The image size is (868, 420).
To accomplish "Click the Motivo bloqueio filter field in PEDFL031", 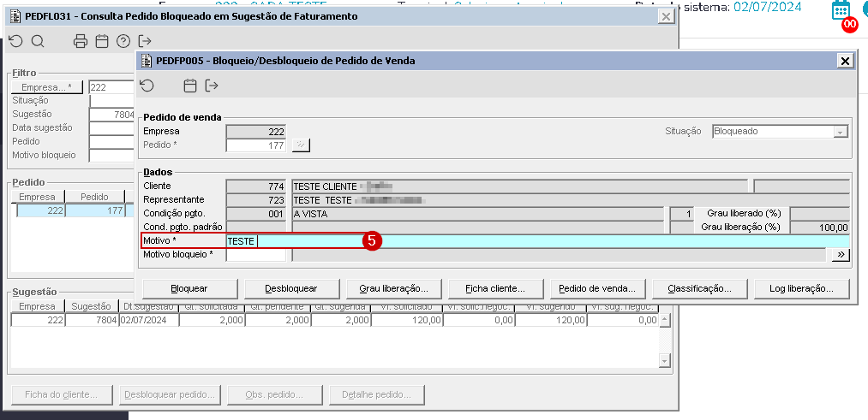I will click(x=112, y=155).
